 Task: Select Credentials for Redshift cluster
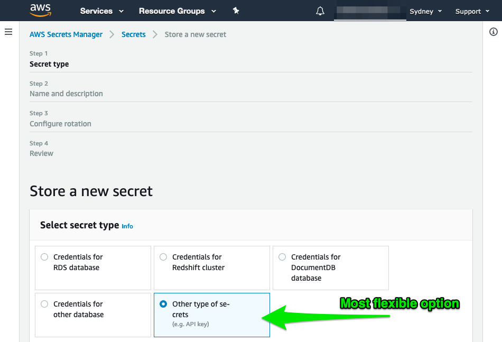[x=211, y=267]
